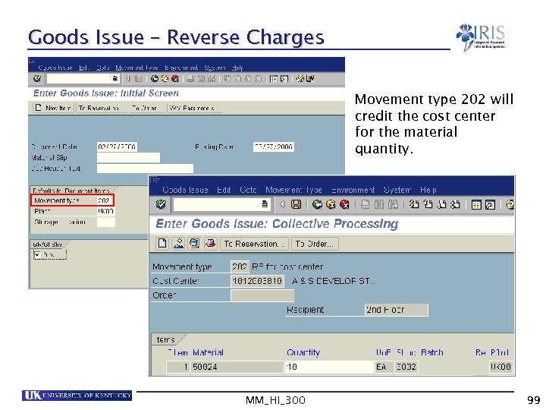The image size is (546, 410).
Task: Click the Storage Location field in Initial Screen
Action: (x=106, y=222)
